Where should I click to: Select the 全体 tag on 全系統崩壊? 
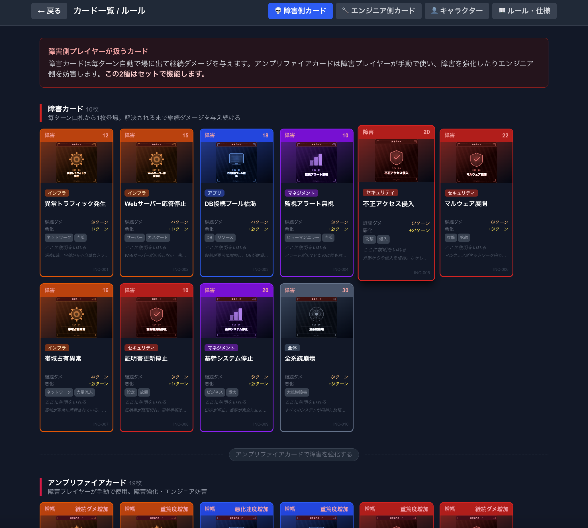[x=292, y=348]
